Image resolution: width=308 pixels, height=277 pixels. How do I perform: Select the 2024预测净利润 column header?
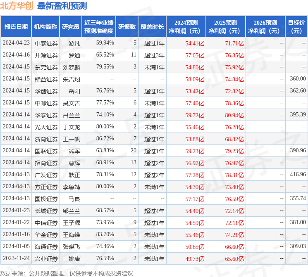(x=186, y=27)
